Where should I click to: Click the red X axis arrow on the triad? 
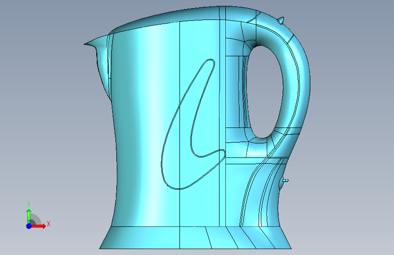click(39, 226)
